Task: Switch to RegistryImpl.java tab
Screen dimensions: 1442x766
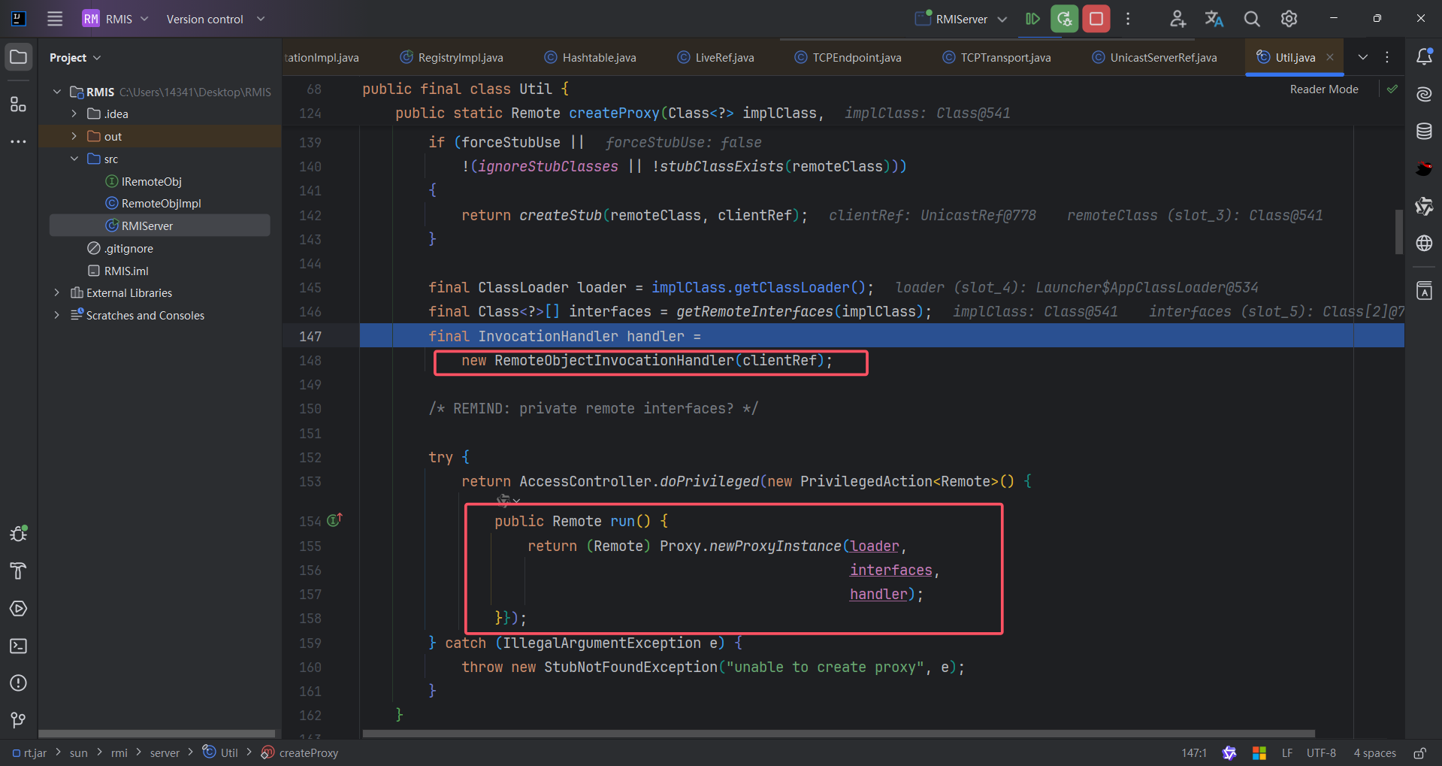Action: coord(452,57)
